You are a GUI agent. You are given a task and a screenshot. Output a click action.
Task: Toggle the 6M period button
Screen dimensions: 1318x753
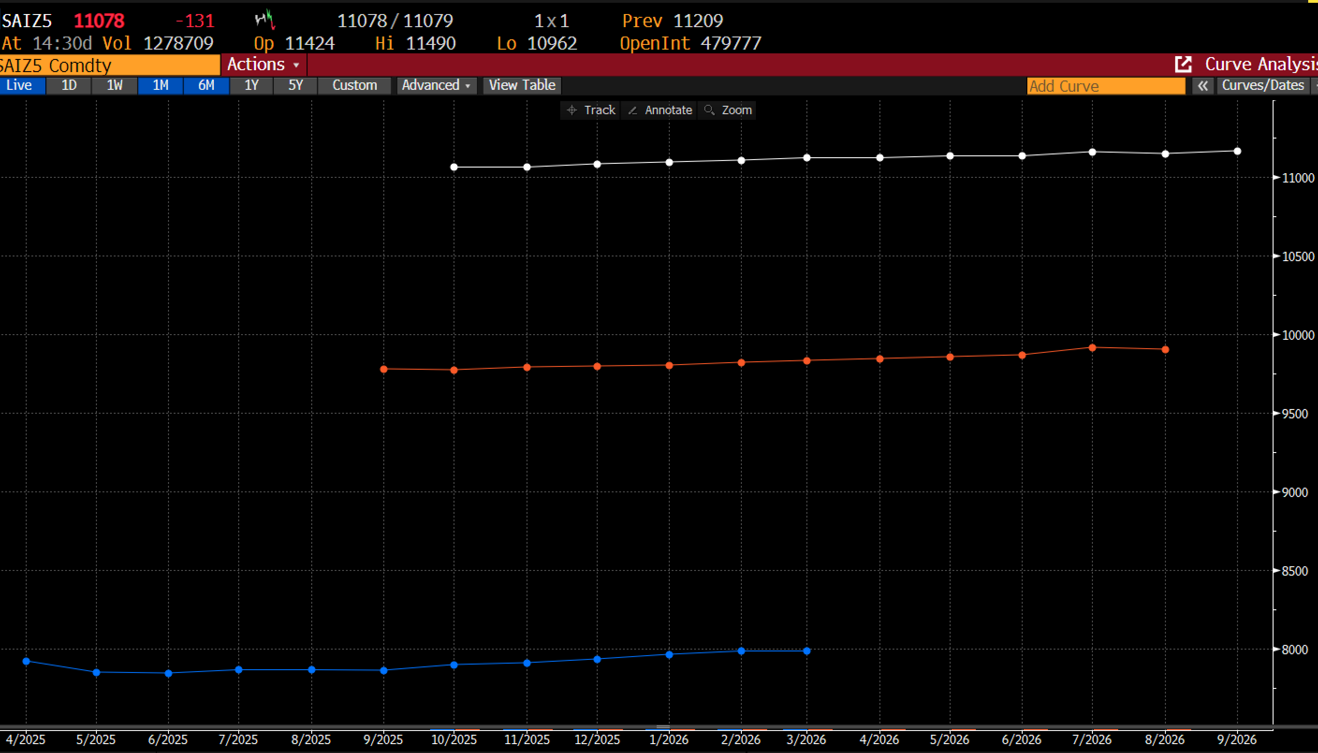206,85
